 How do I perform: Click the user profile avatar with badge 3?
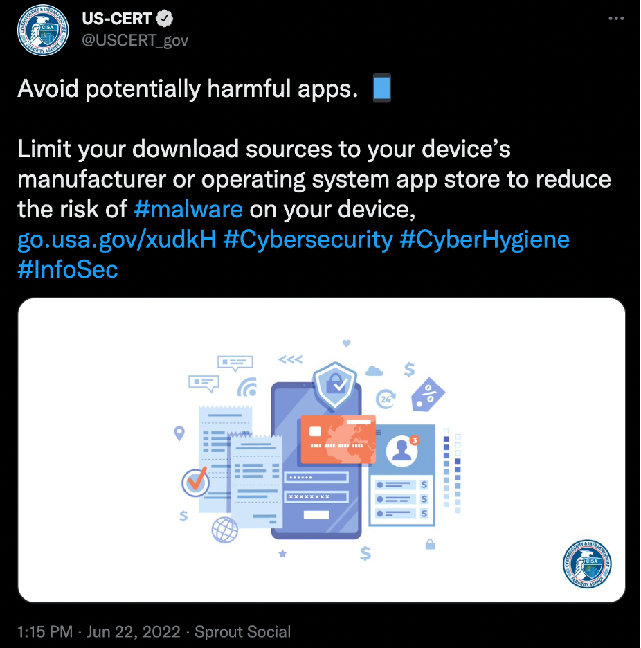point(402,449)
